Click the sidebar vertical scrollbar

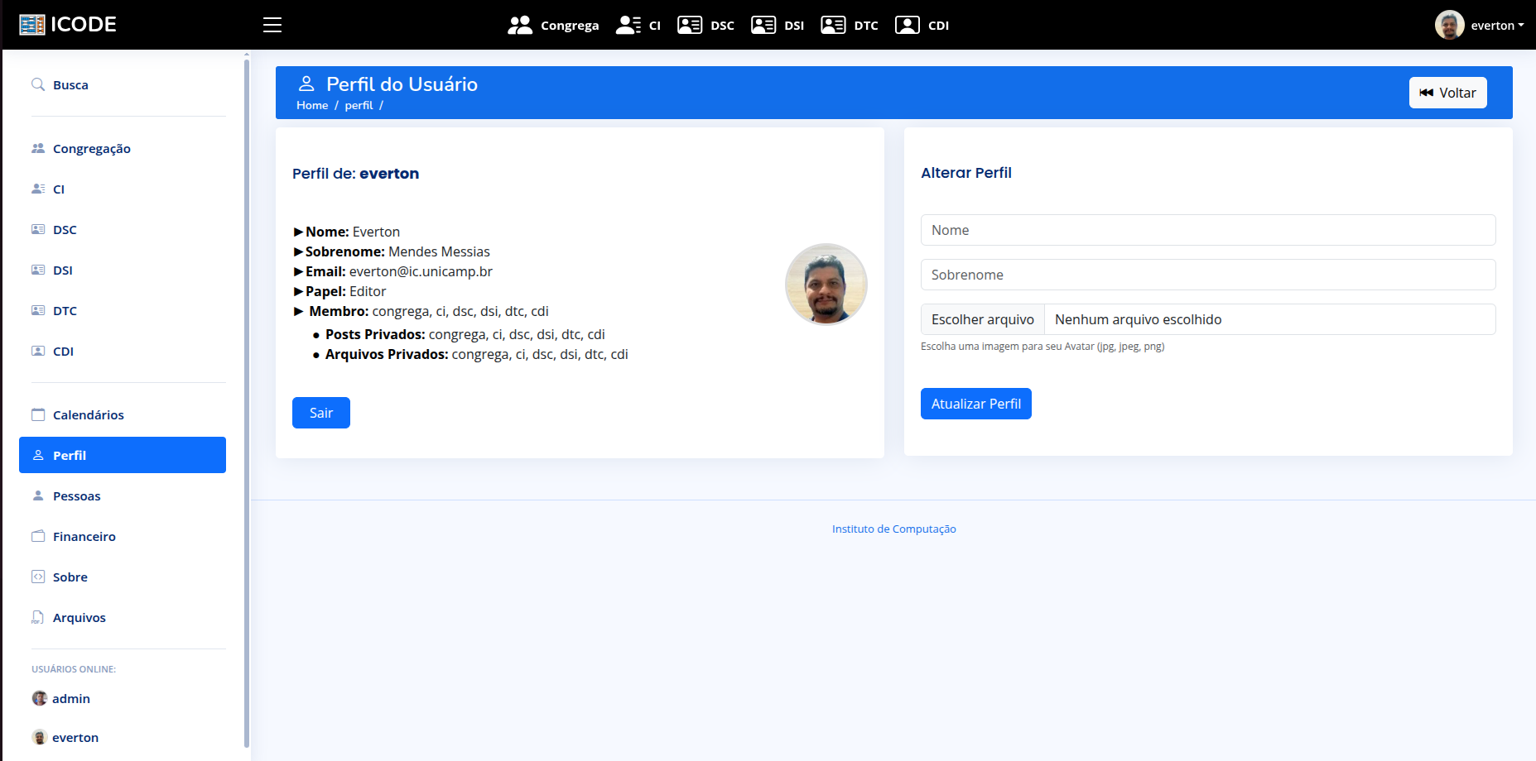pyautogui.click(x=247, y=397)
